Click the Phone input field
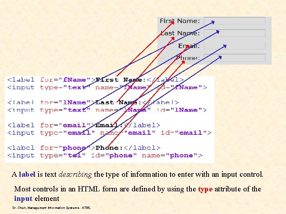Image resolution: width=286 pixels, height=214 pixels. (234, 58)
